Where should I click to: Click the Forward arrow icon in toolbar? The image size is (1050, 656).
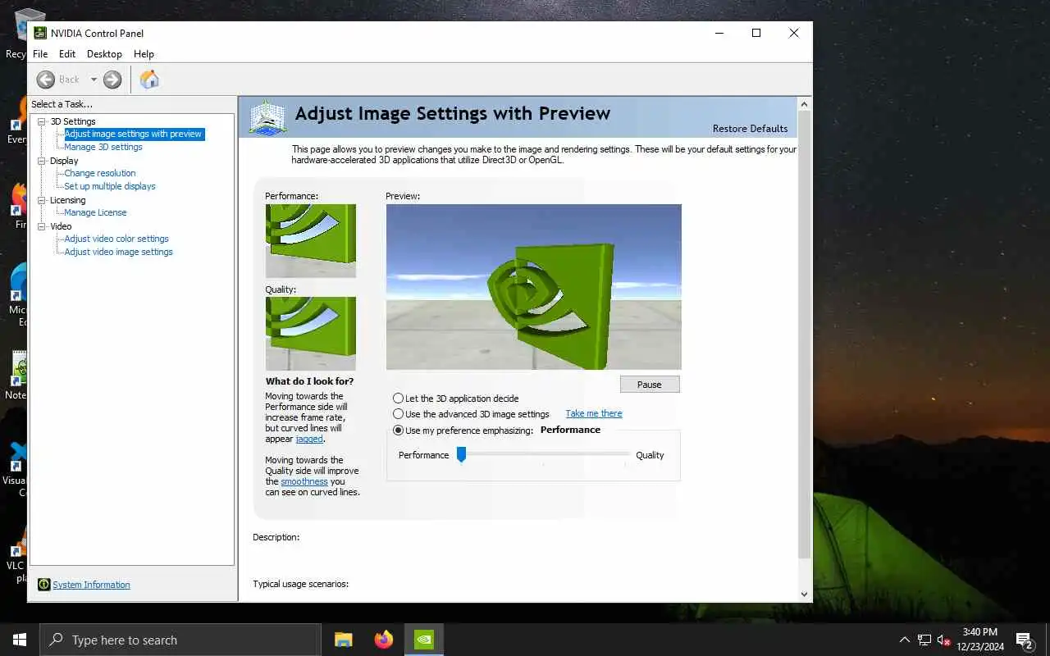[x=112, y=80]
